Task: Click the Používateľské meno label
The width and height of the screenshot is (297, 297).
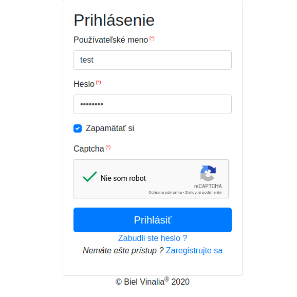Action: pos(110,40)
